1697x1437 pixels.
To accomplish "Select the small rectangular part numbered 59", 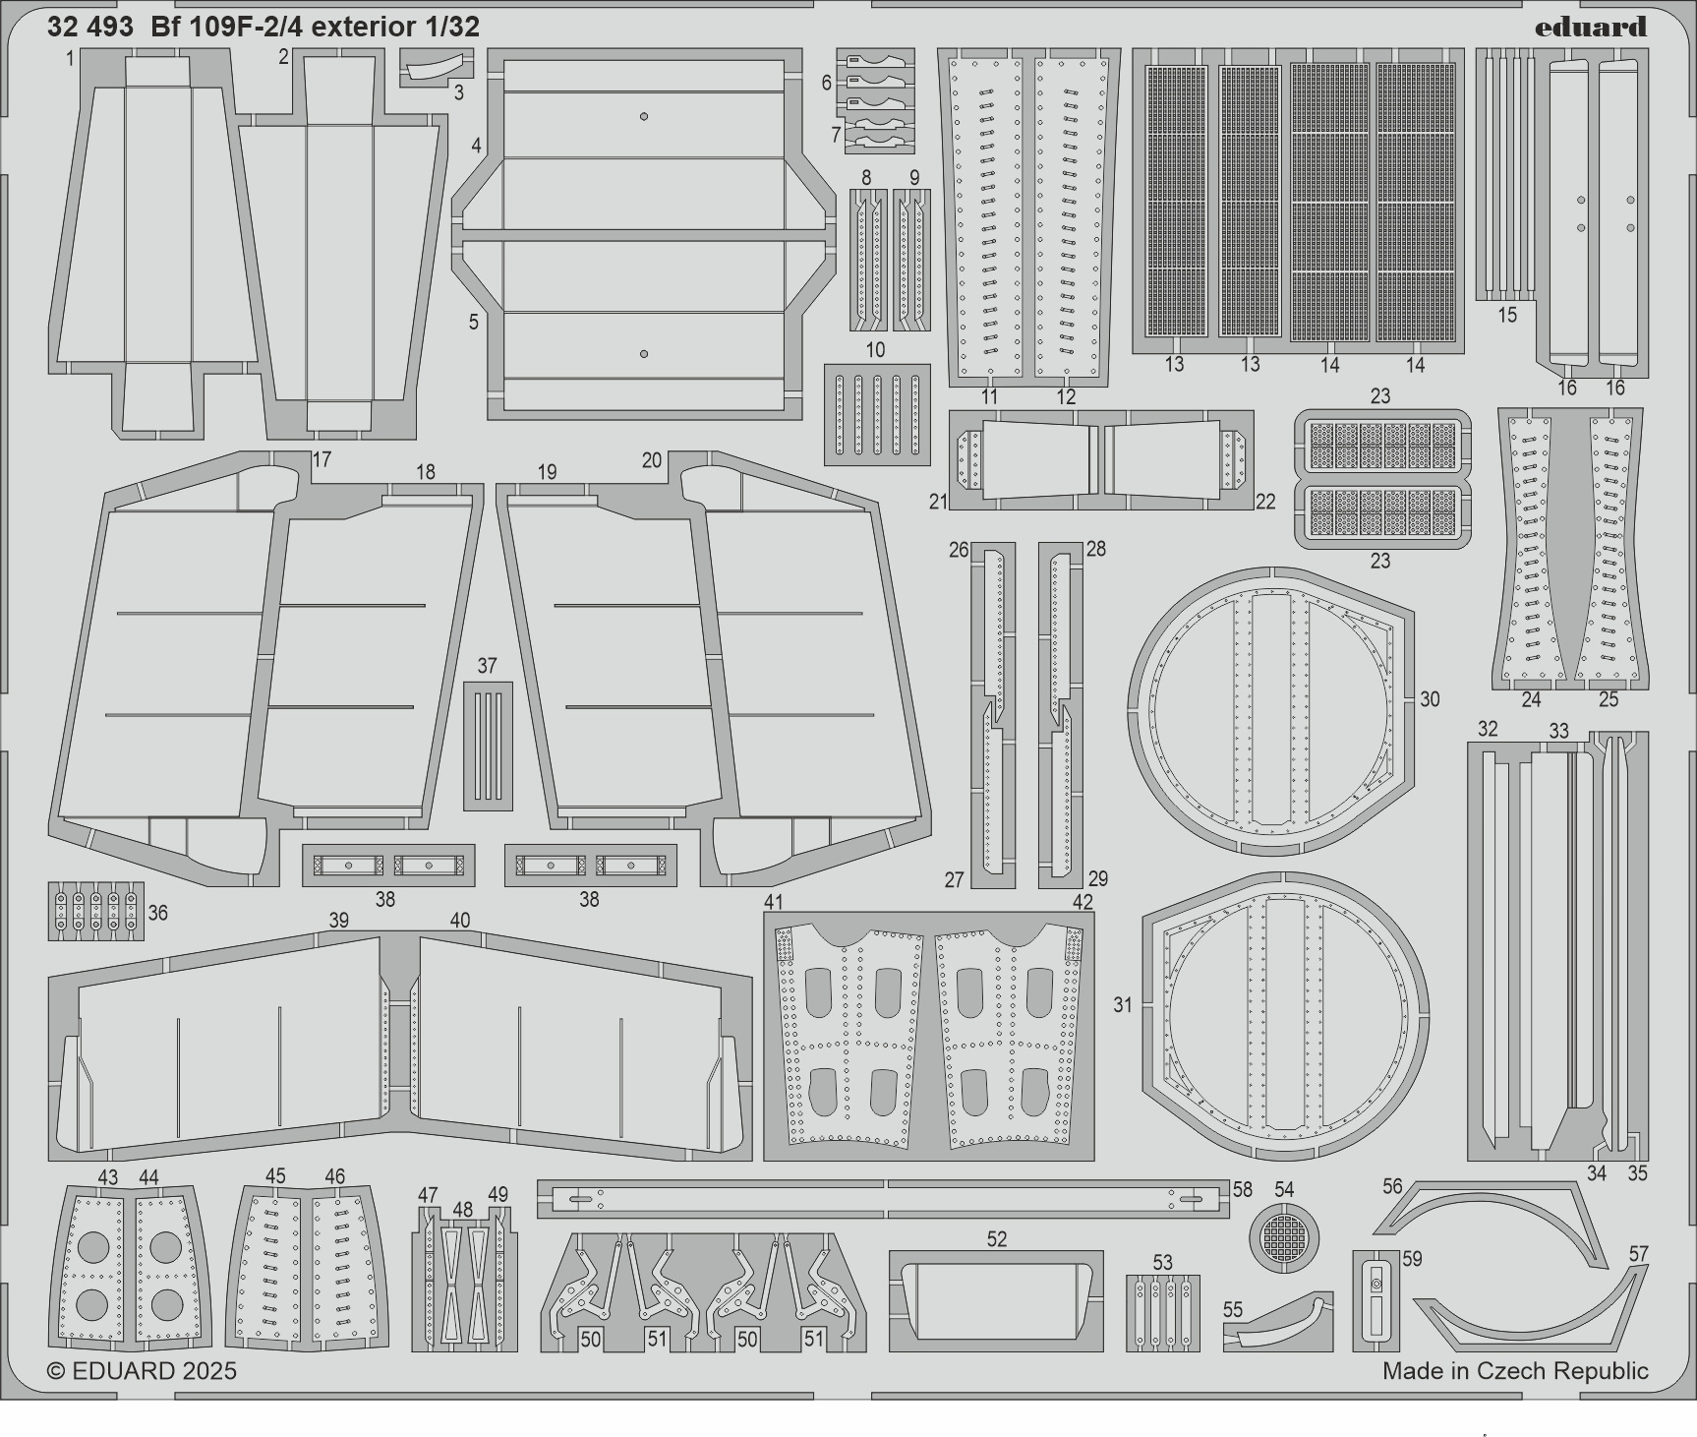I will coord(1375,1299).
